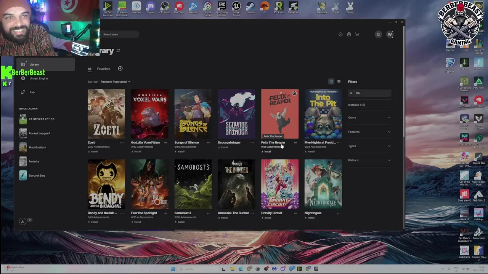Expand the Platform filter

[x=369, y=160]
